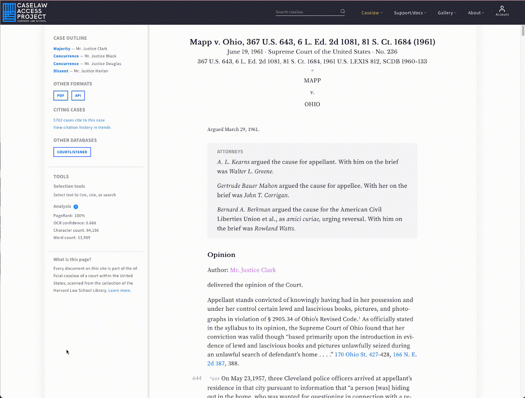
Task: Click the Analysis help question-mark icon
Action: (76, 207)
